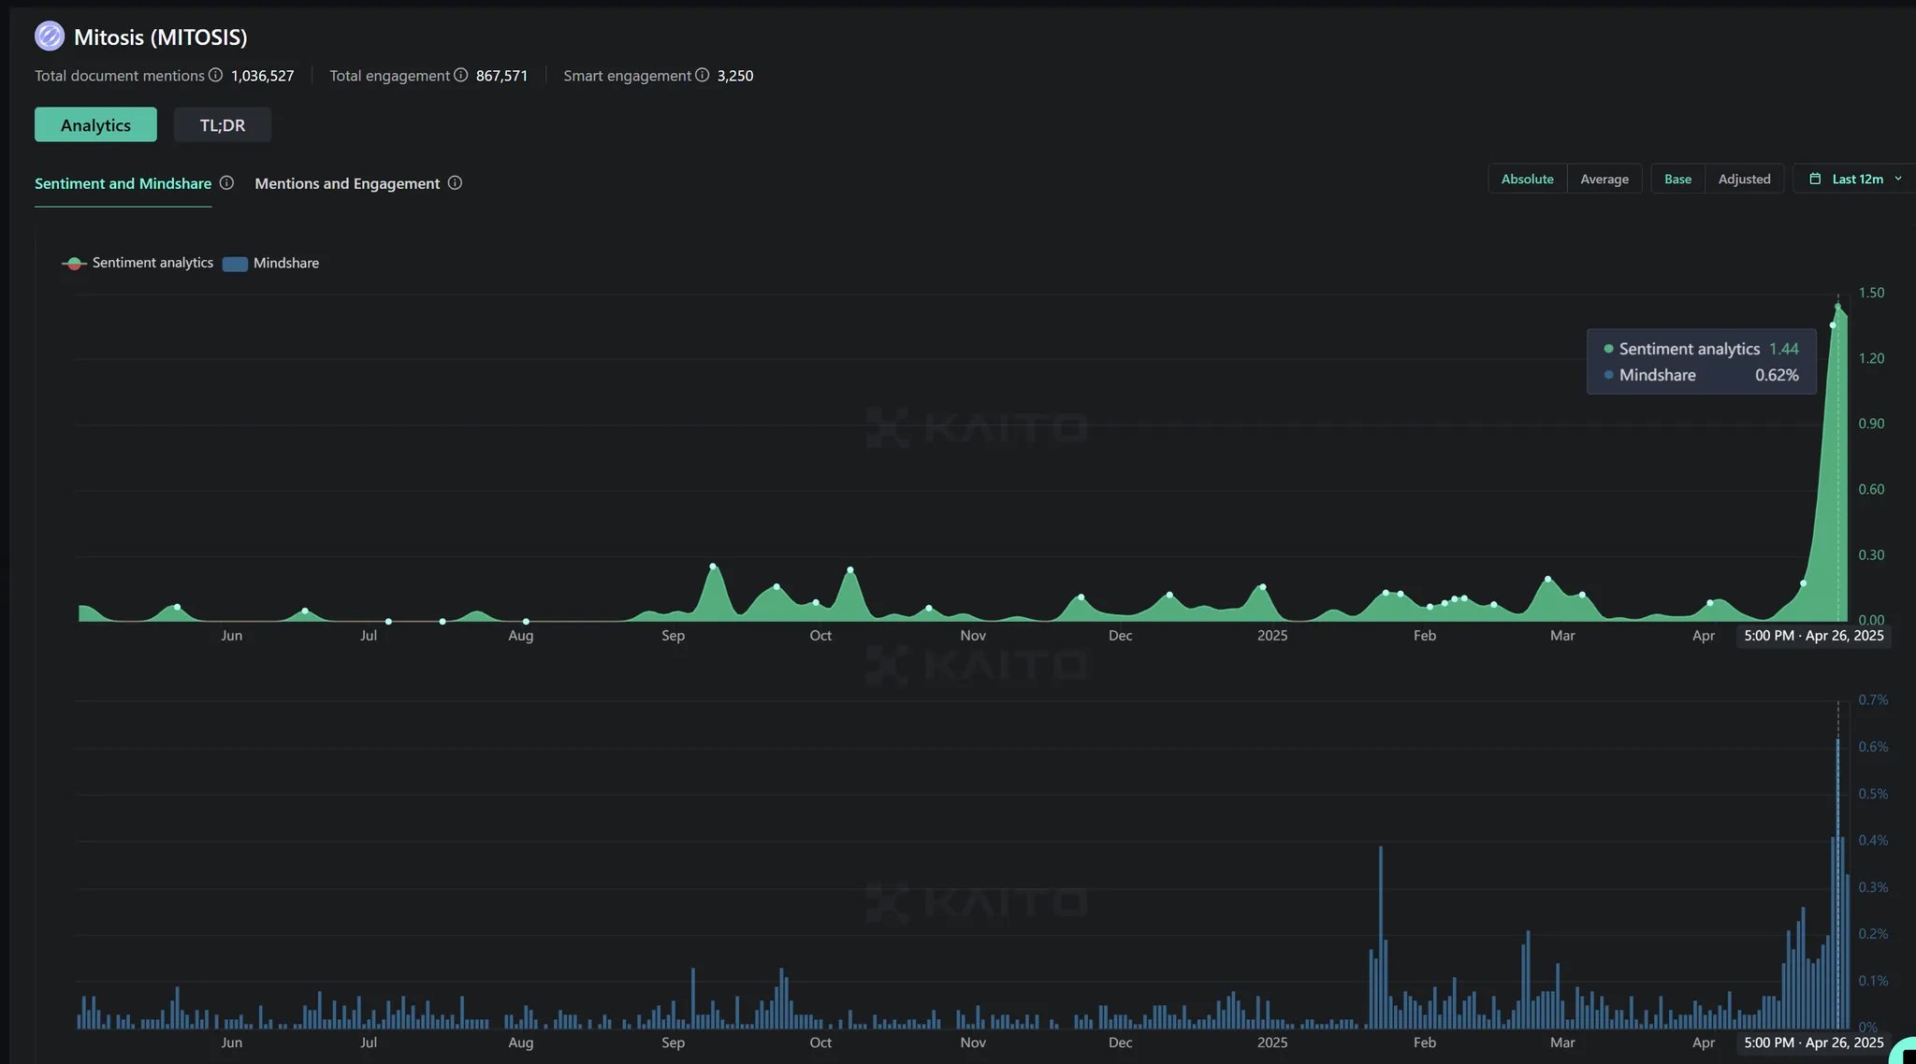This screenshot has width=1916, height=1064.
Task: Open info icon next to Total engagement
Action: [461, 75]
